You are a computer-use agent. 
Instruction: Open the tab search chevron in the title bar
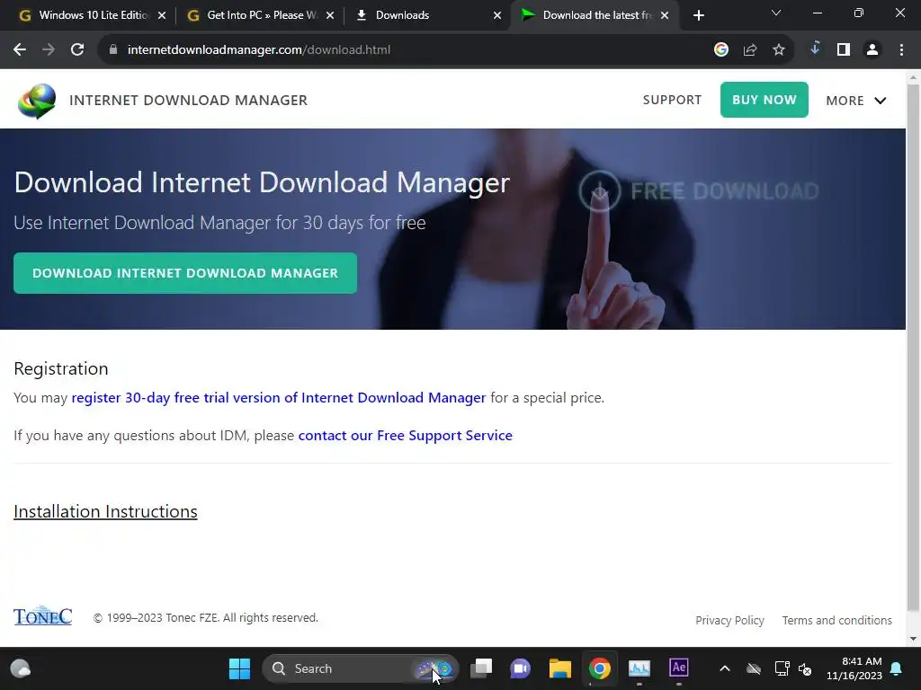(x=776, y=13)
